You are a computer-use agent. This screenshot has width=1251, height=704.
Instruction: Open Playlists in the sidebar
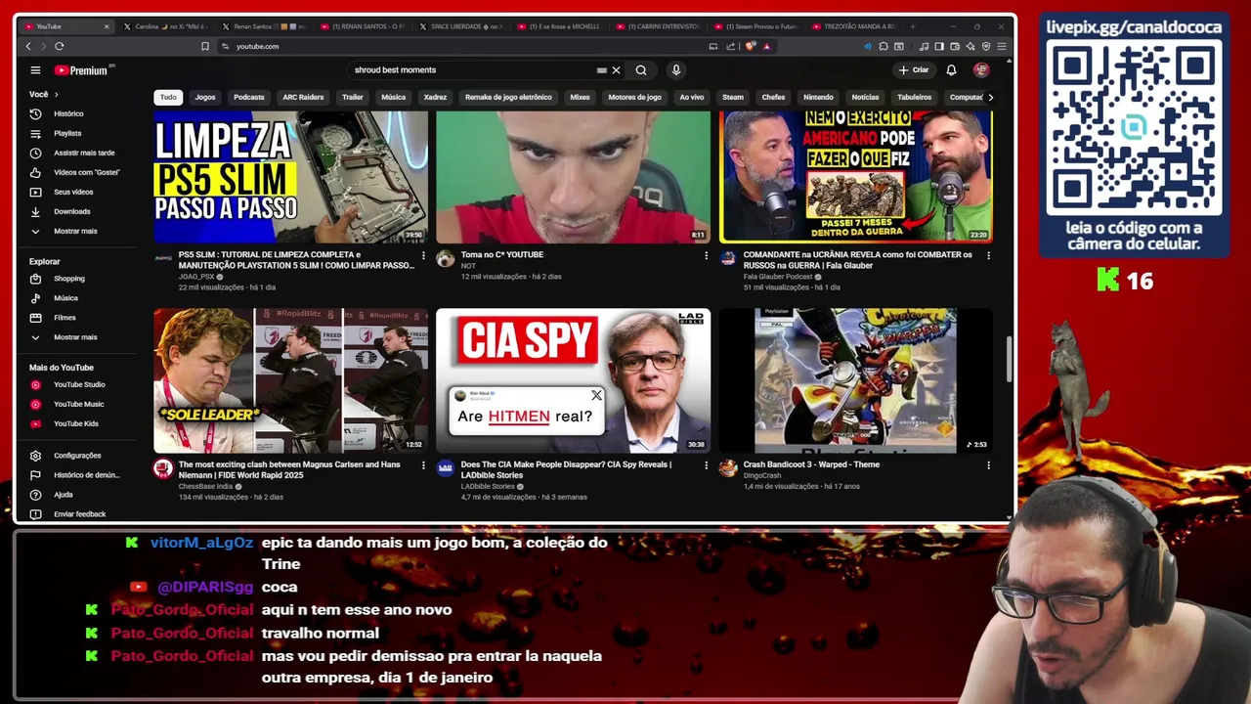pyautogui.click(x=74, y=134)
